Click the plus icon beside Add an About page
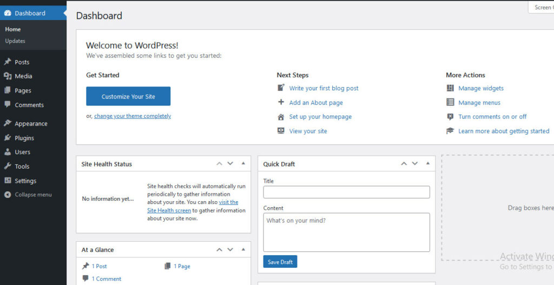The height and width of the screenshot is (285, 554). [x=281, y=102]
